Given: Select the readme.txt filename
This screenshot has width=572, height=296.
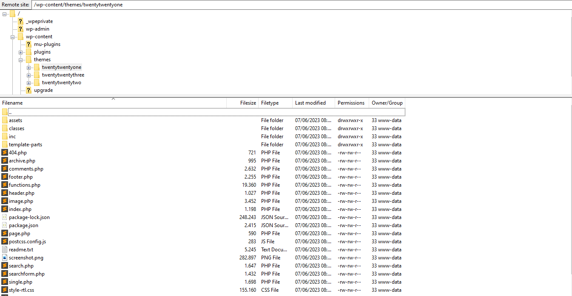Looking at the screenshot, I should point(21,250).
